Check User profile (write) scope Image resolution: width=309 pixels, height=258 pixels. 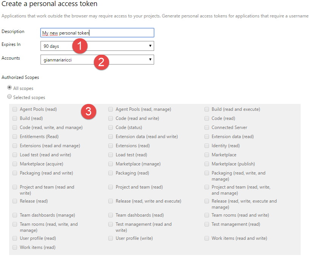(111, 238)
